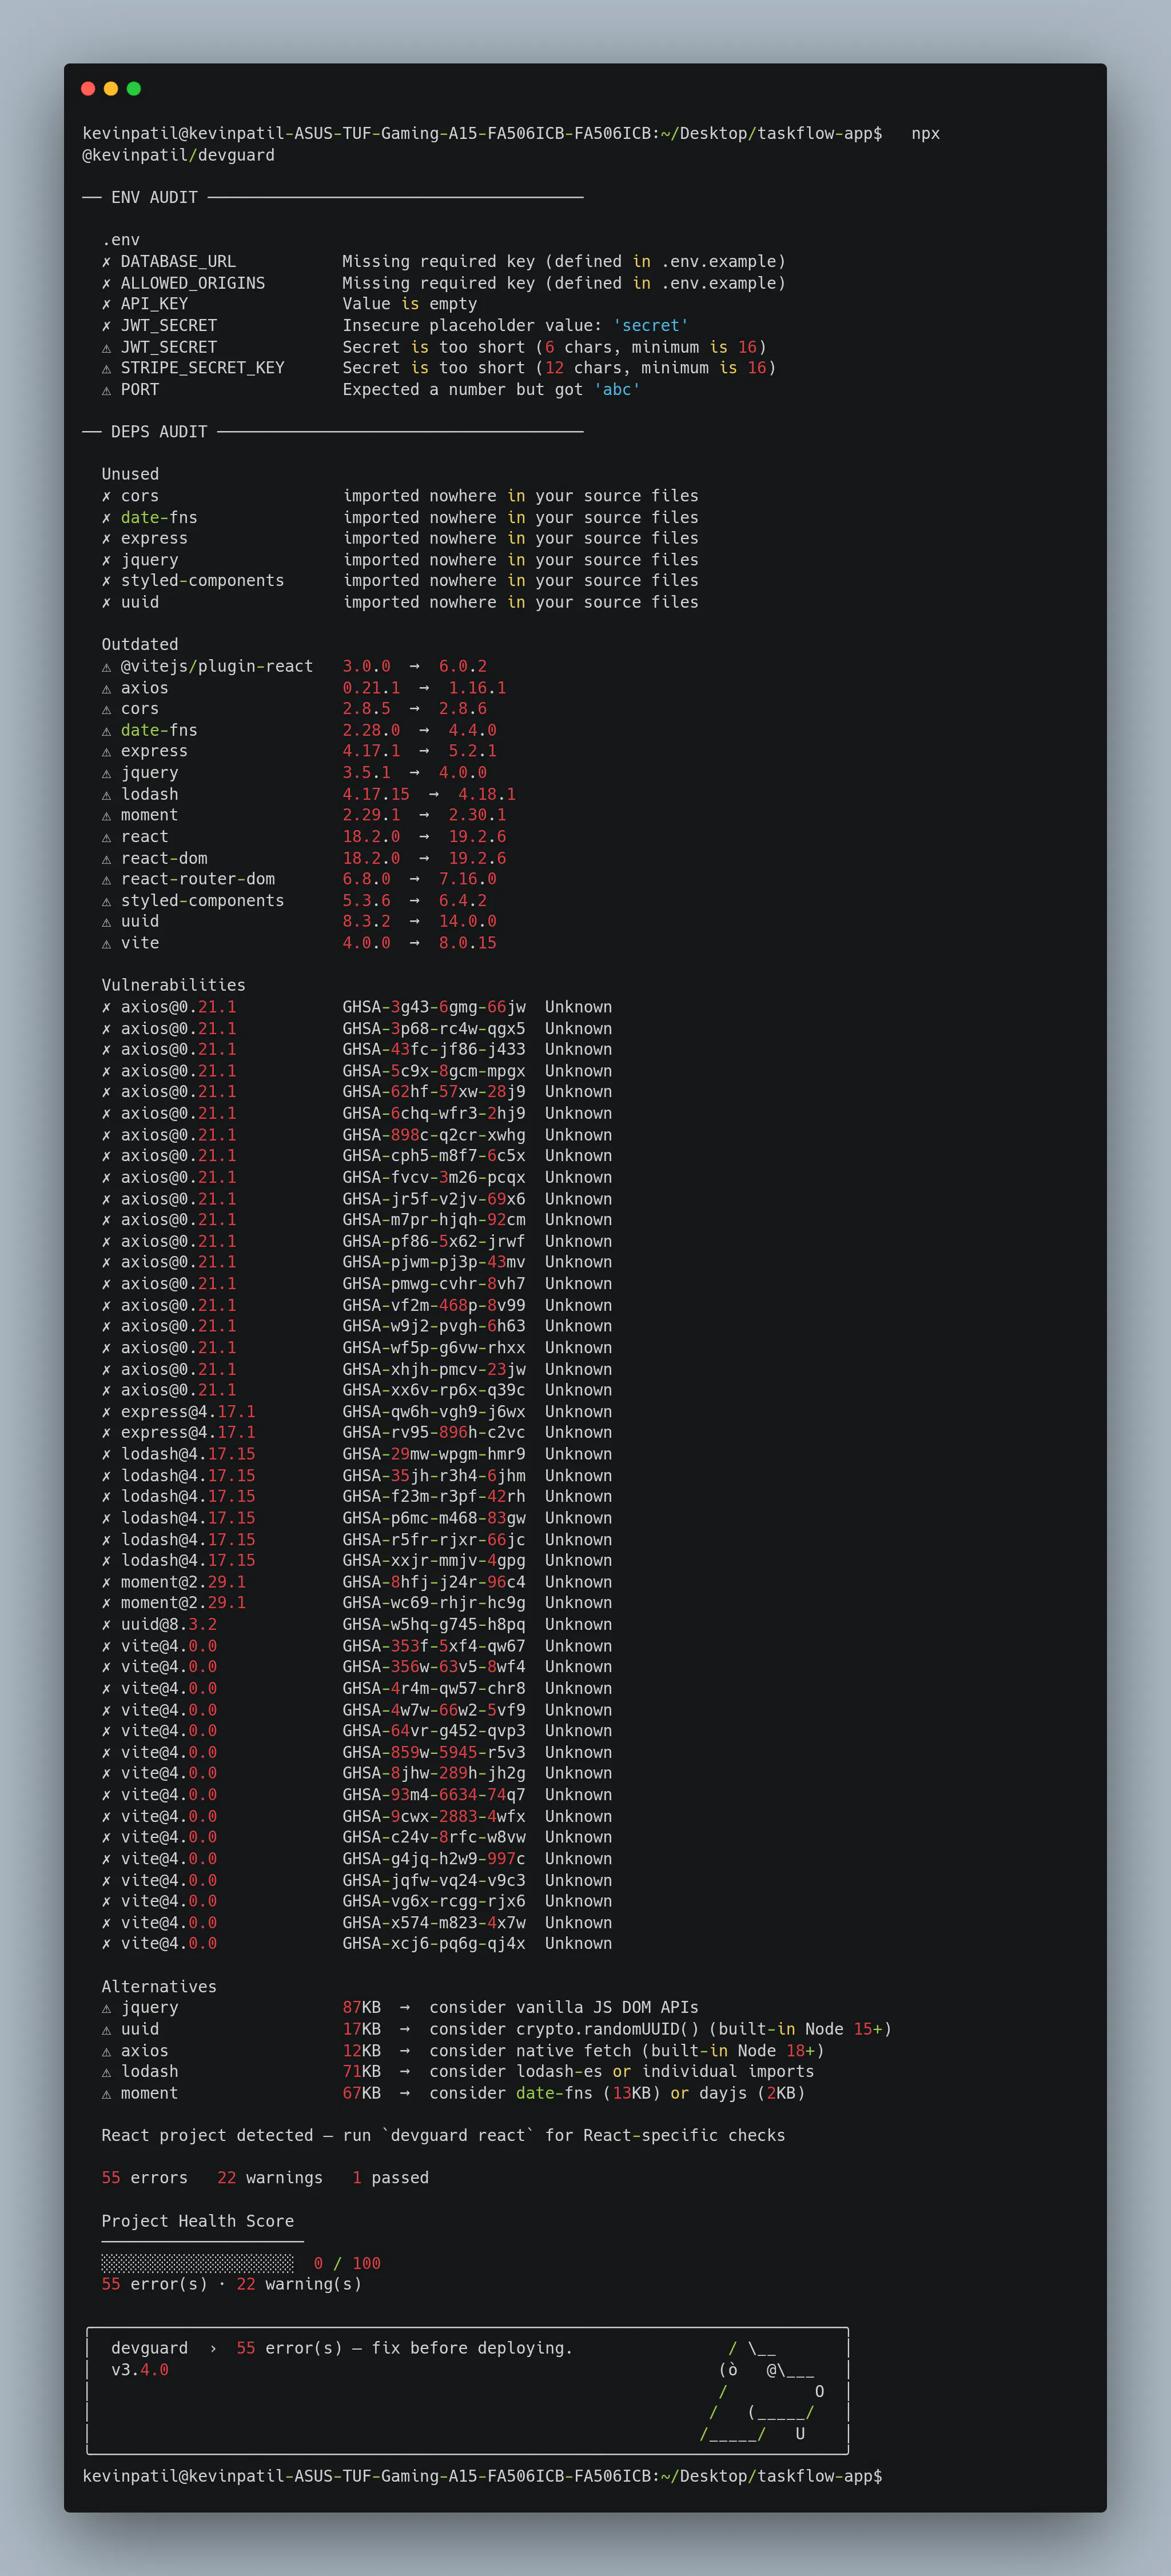Select the 'Project Health Score' heading
Viewport: 1171px width, 2576px height.
click(x=198, y=2221)
